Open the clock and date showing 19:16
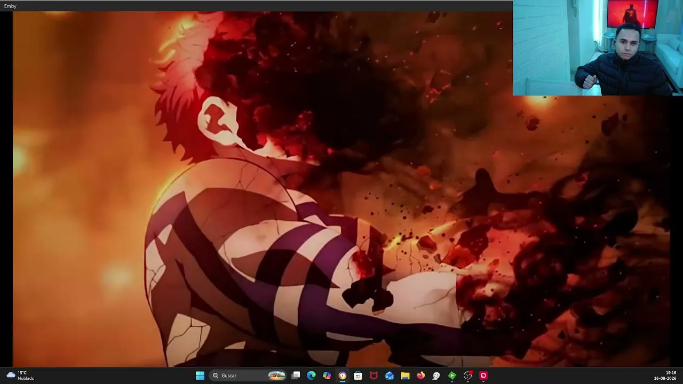683x384 pixels. (x=665, y=375)
